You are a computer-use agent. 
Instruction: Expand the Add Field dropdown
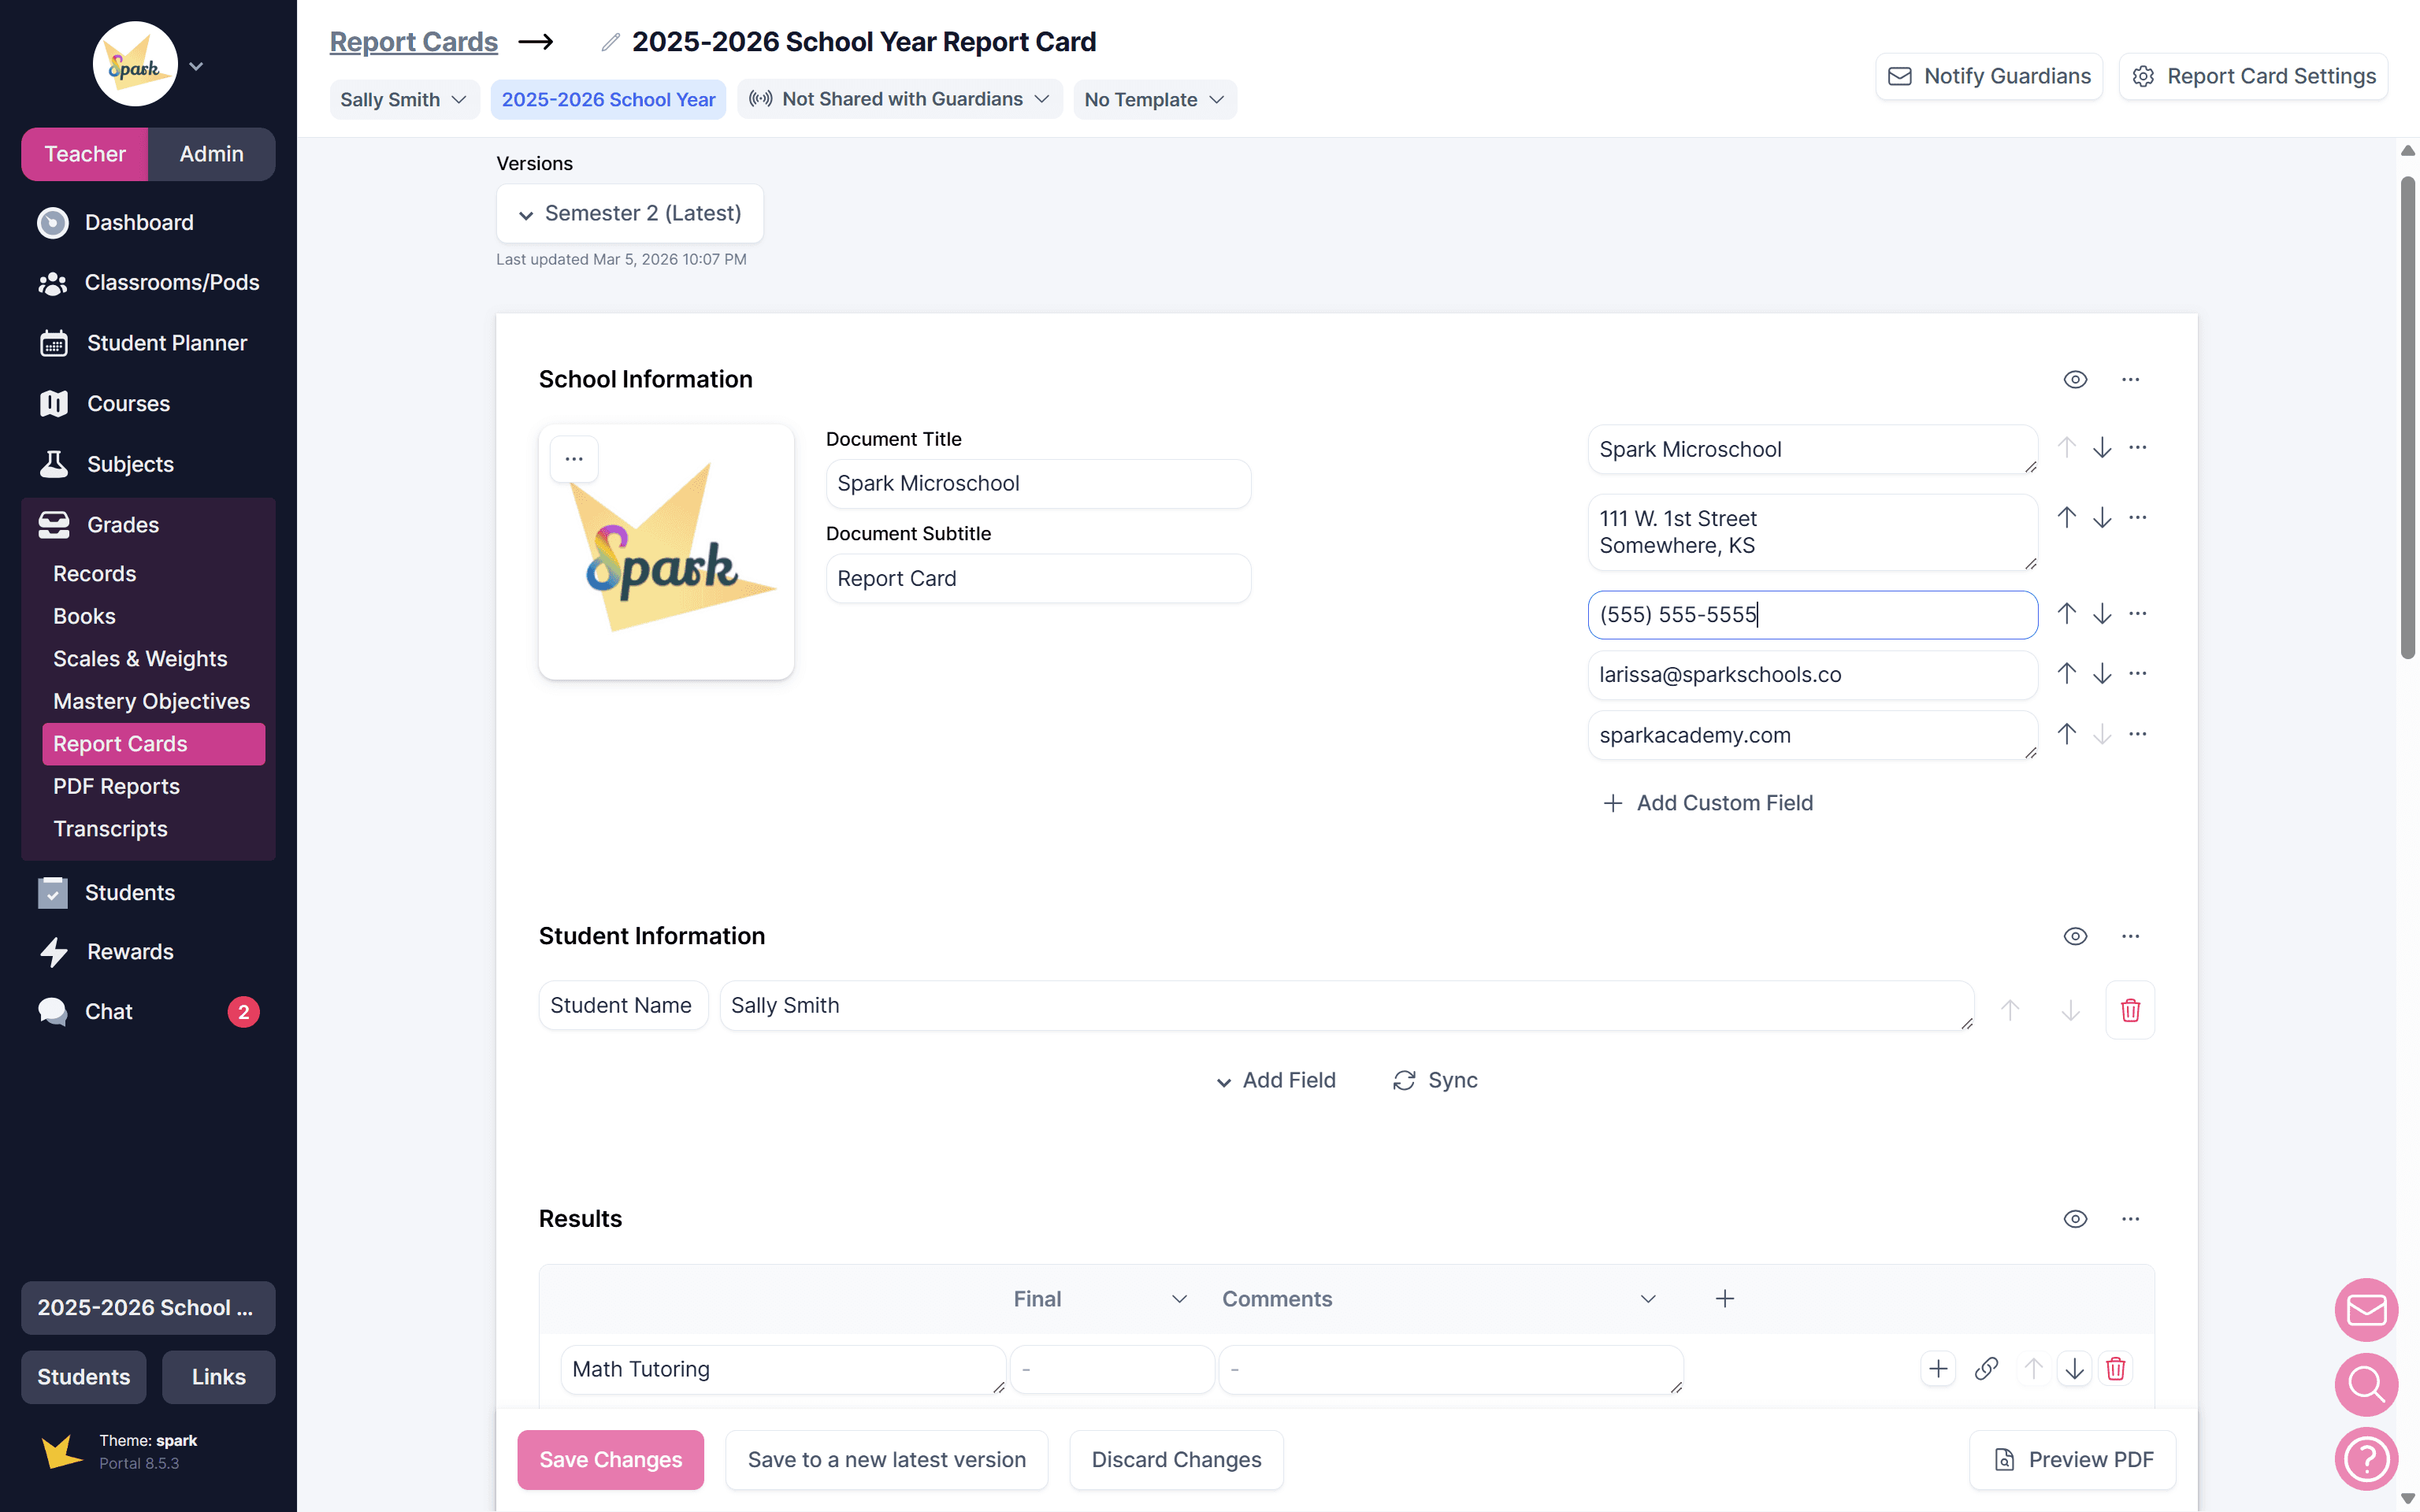tap(1276, 1080)
